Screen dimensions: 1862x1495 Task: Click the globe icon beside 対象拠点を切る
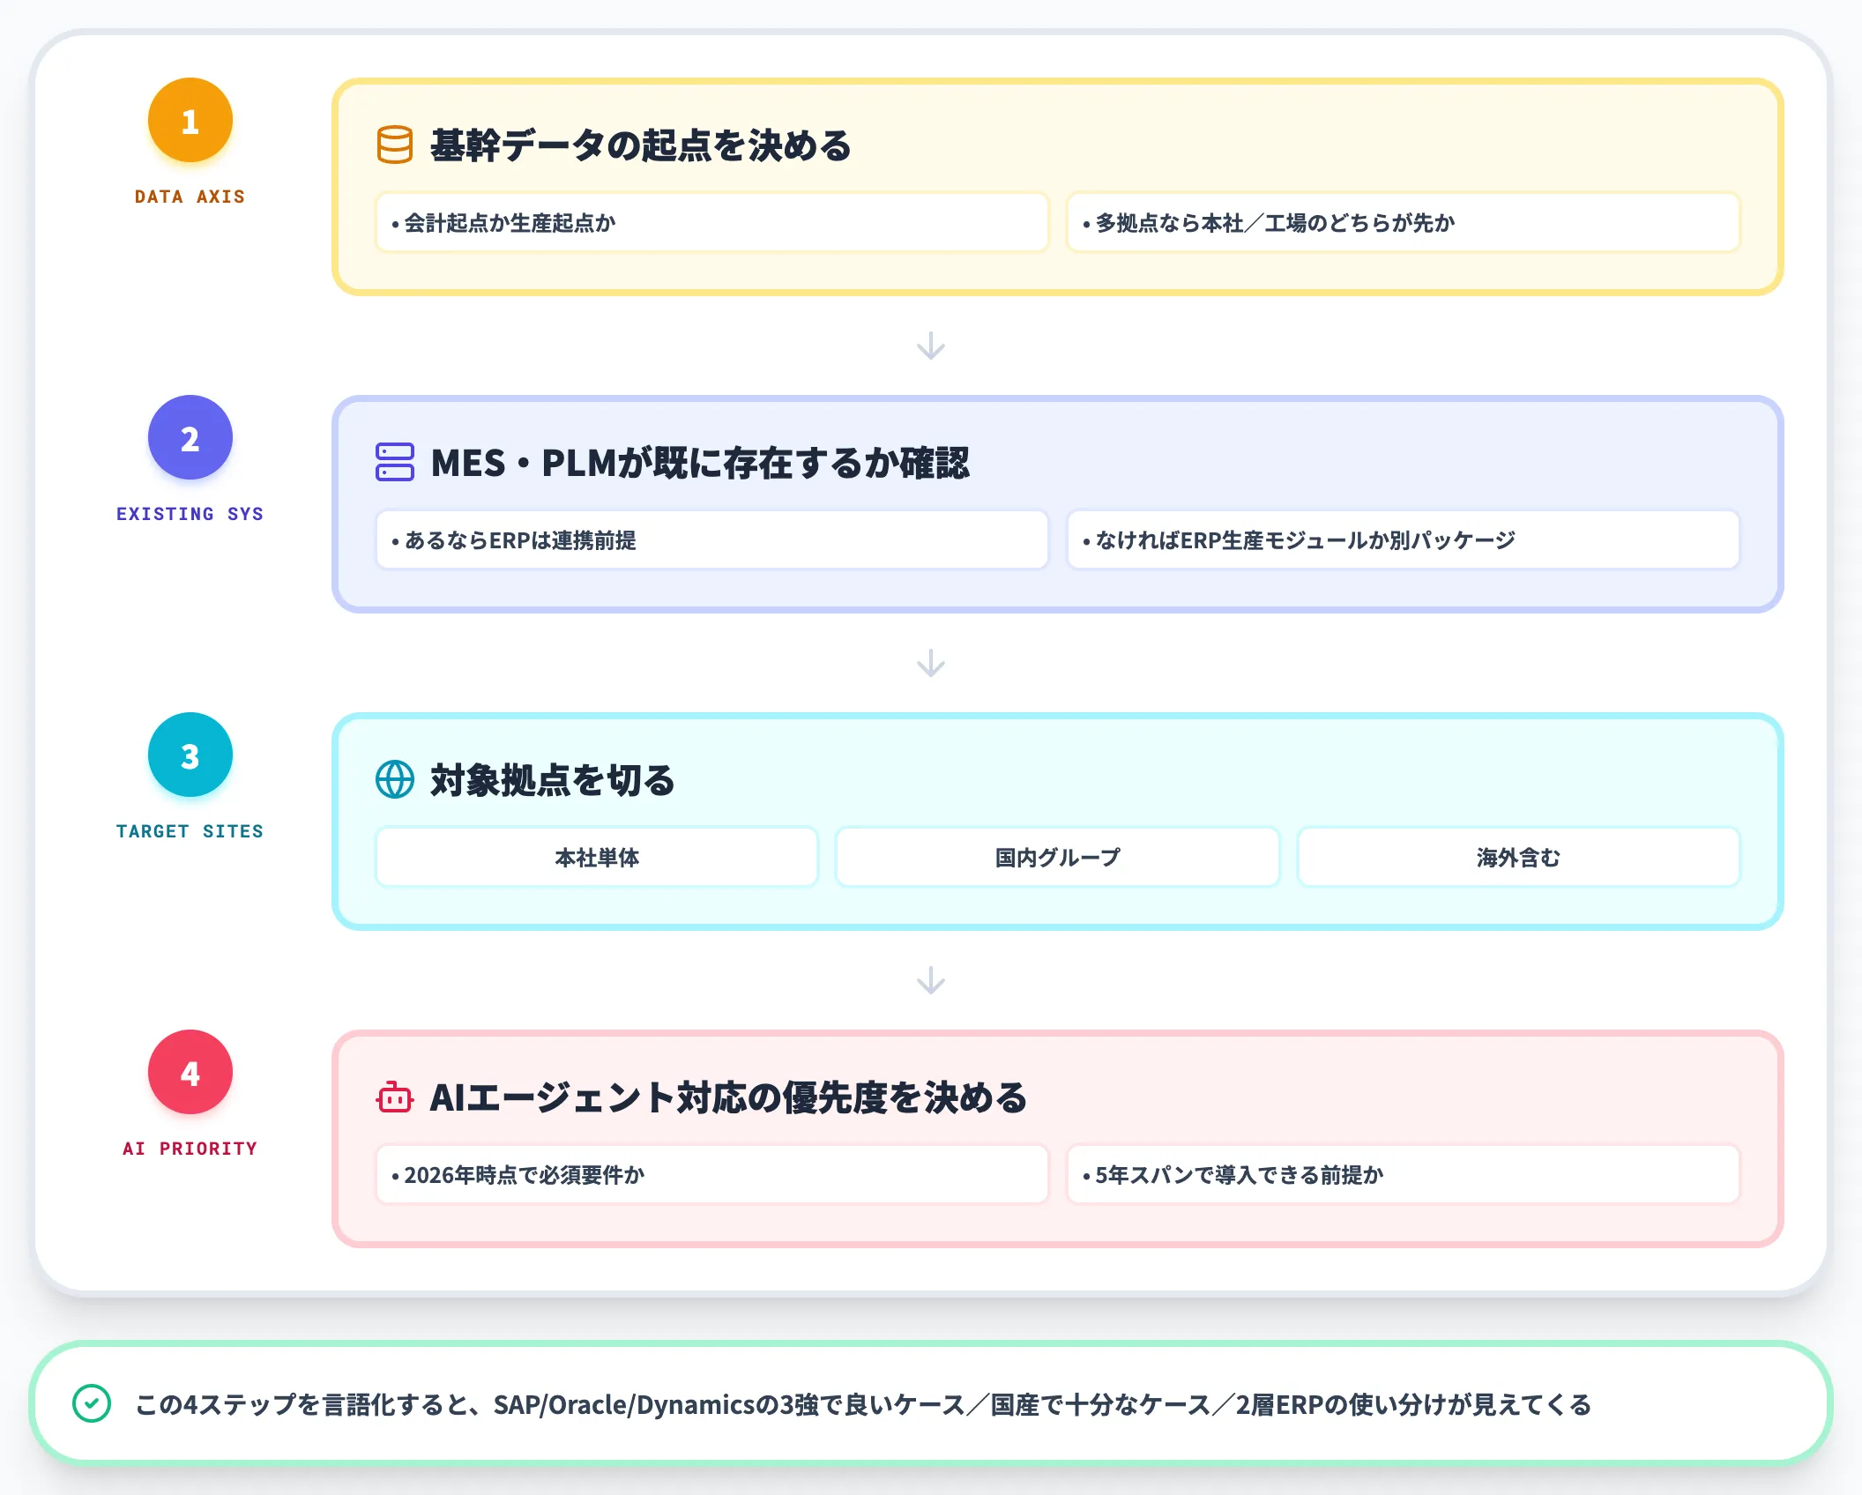tap(394, 779)
